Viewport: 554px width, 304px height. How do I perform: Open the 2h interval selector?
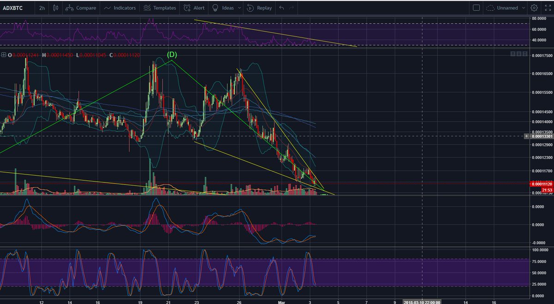click(42, 8)
